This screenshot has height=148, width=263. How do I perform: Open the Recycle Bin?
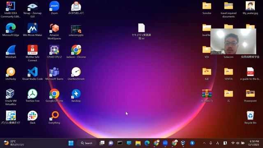click(x=250, y=116)
